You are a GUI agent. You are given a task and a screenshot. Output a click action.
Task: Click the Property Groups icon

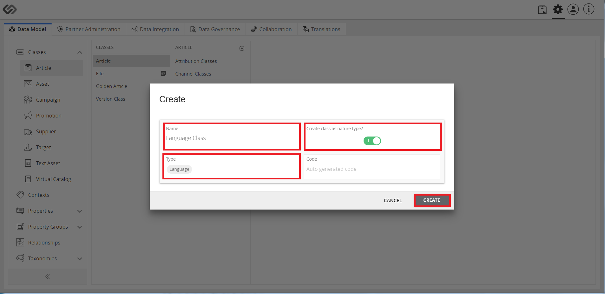(20, 226)
